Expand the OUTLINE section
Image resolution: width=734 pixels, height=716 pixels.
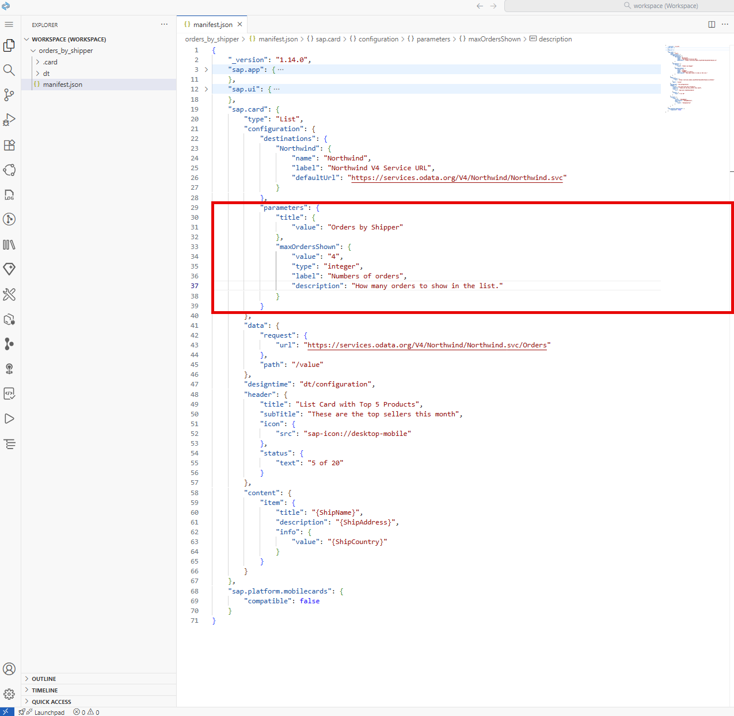click(44, 679)
